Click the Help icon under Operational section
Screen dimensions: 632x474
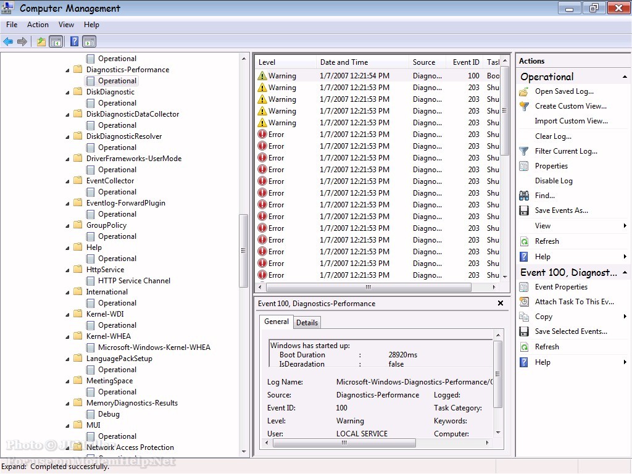coord(524,257)
